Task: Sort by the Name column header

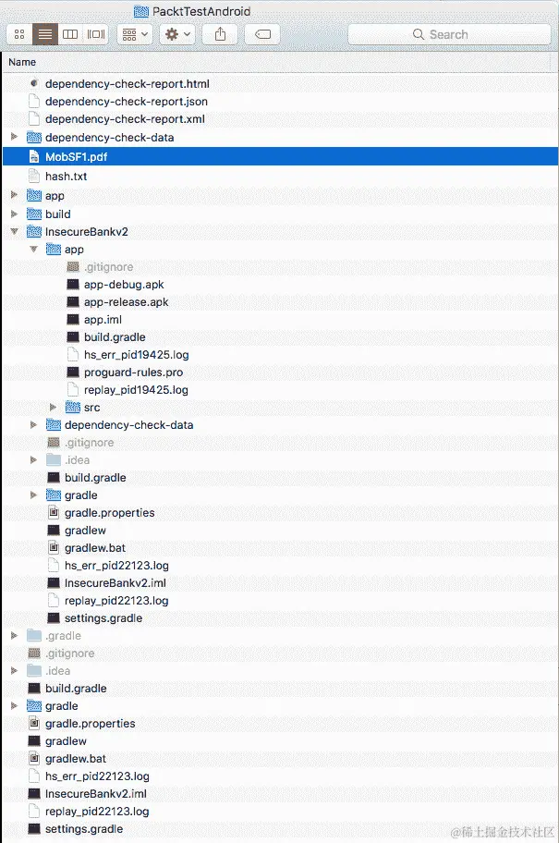Action: pos(22,62)
